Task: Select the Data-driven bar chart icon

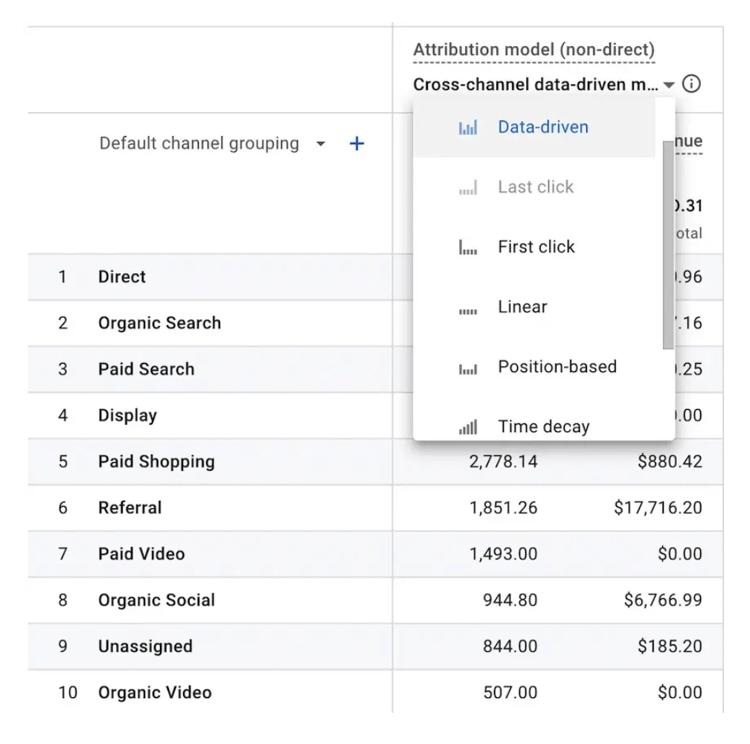Action: coord(469,127)
